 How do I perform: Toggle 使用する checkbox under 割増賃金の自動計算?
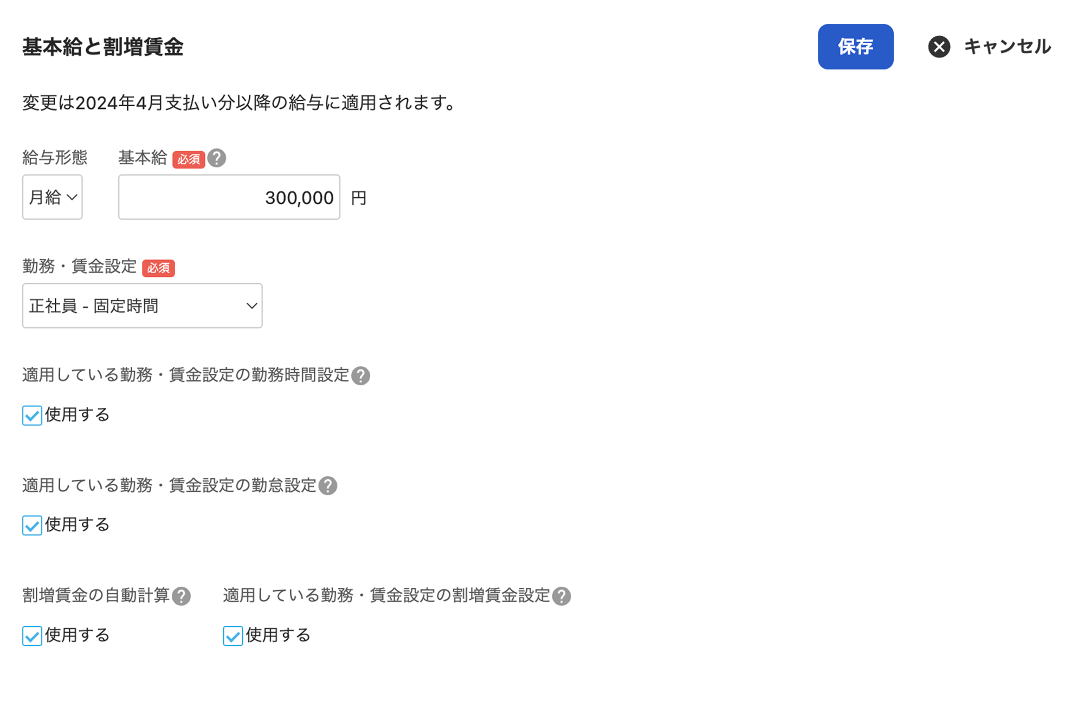(x=32, y=635)
